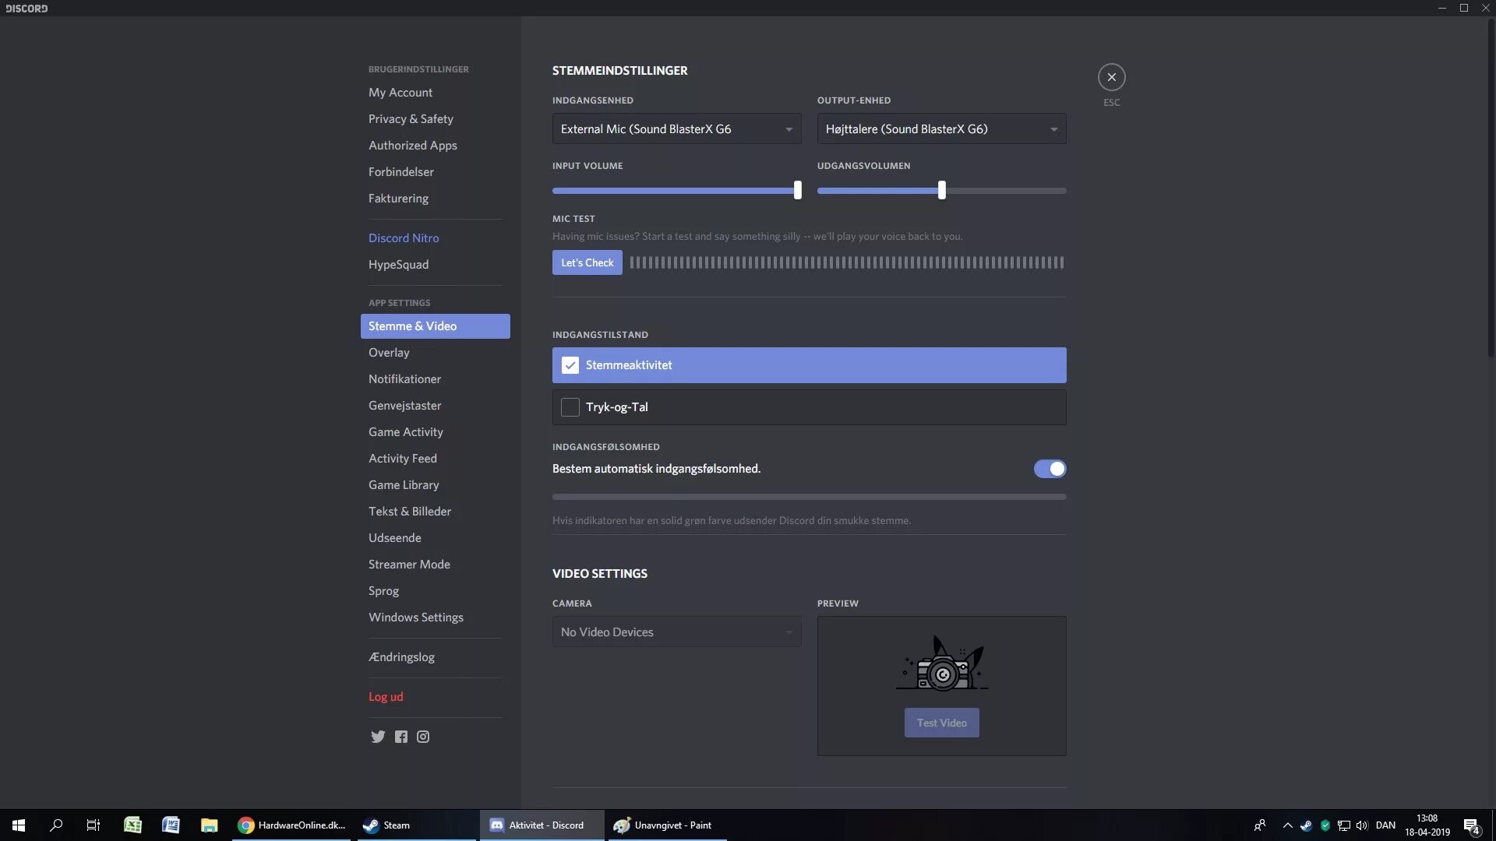Select Stemme & Video tab

click(435, 326)
